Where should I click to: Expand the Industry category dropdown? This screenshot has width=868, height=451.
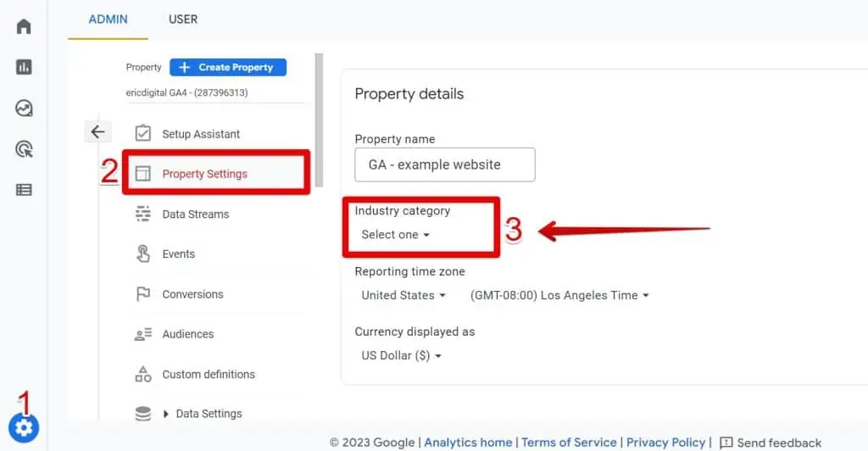395,235
